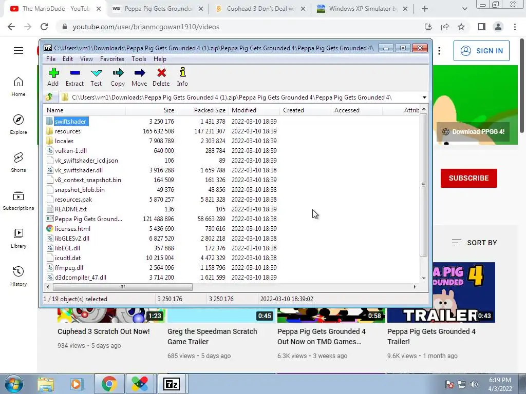Select the vulkan-1.dll file
526x394 pixels.
71,150
